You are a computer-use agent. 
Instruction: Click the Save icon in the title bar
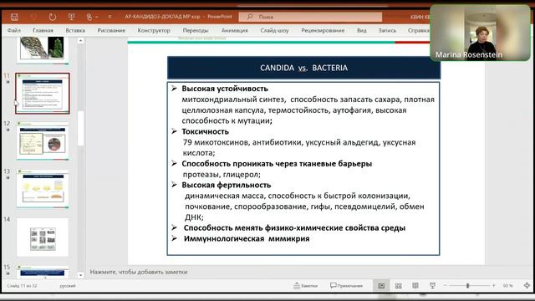click(x=14, y=17)
